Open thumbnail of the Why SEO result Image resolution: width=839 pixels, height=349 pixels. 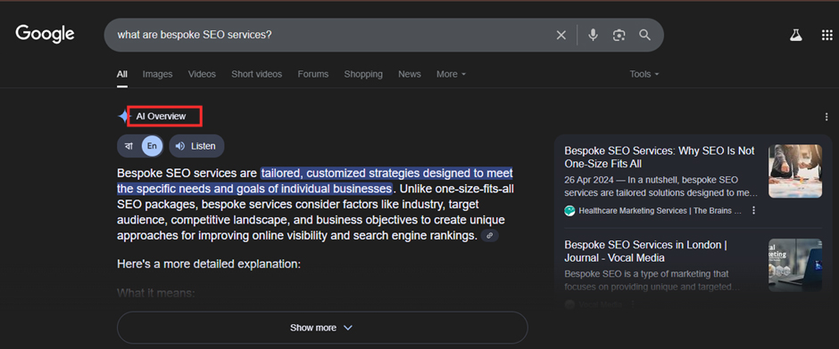(x=795, y=171)
